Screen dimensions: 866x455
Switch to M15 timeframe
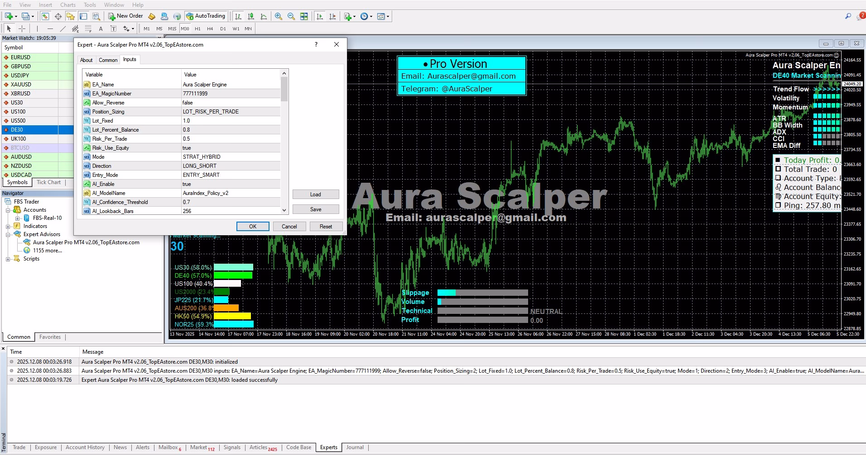172,28
